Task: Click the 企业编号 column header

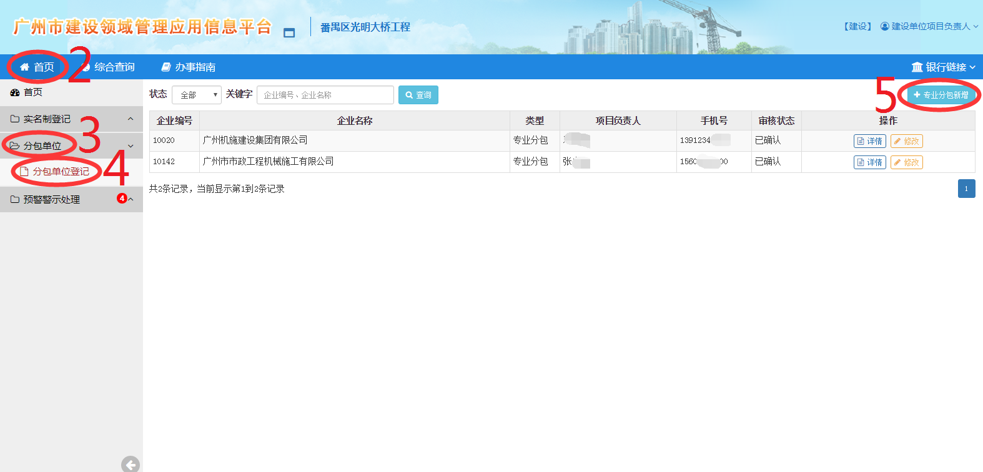Action: coord(174,120)
